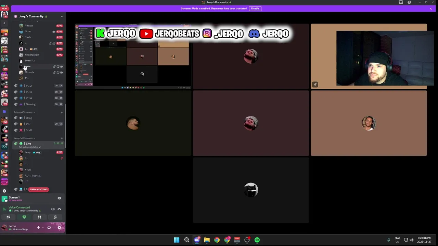Open the Staff voice channel
The width and height of the screenshot is (438, 246).
coord(39,130)
